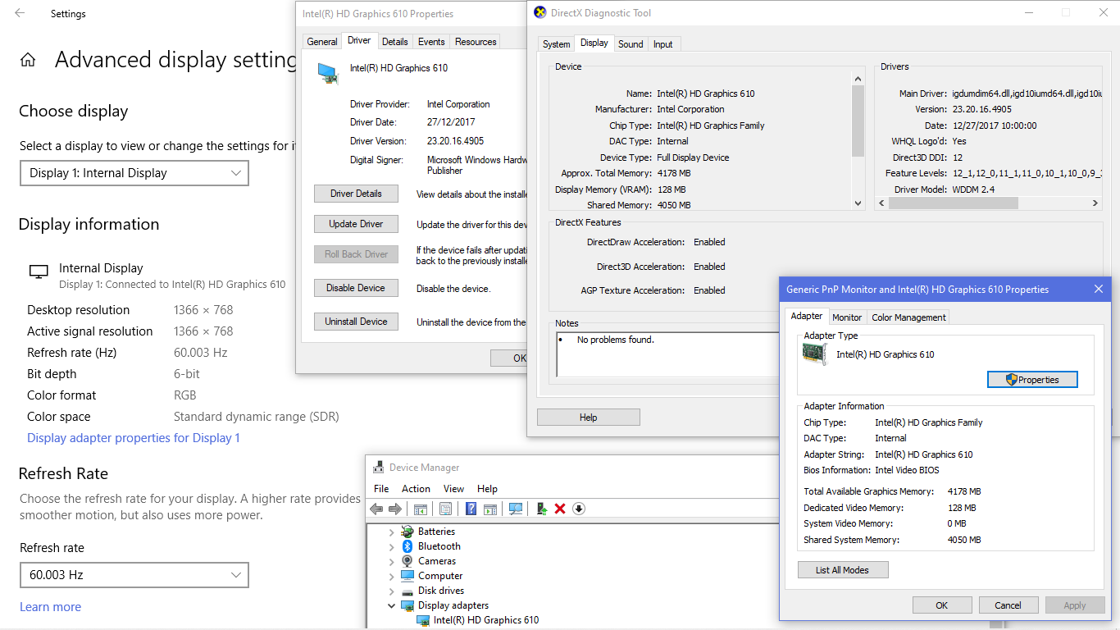Open Properties icon in Device Manager toolbar

[445, 509]
